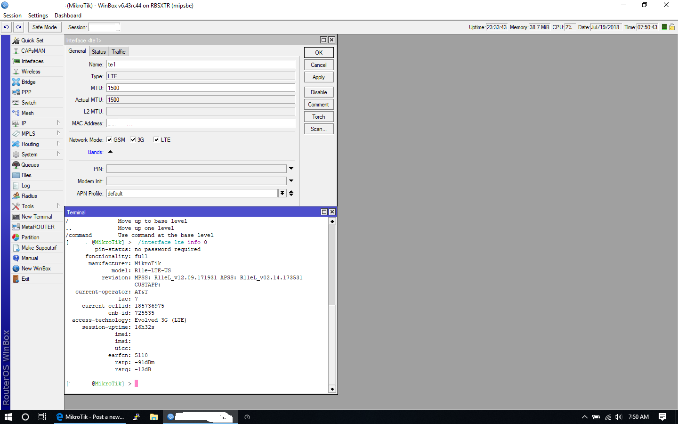Viewport: 678px width, 424px height.
Task: Expand the IP submenu
Action: point(58,123)
